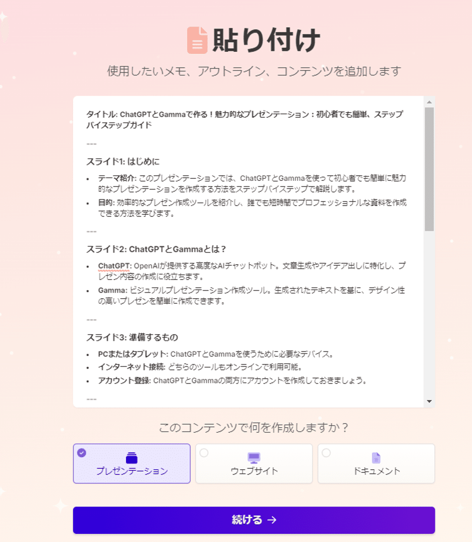Click the arrow icon on 続ける
The image size is (472, 542).
click(x=272, y=520)
